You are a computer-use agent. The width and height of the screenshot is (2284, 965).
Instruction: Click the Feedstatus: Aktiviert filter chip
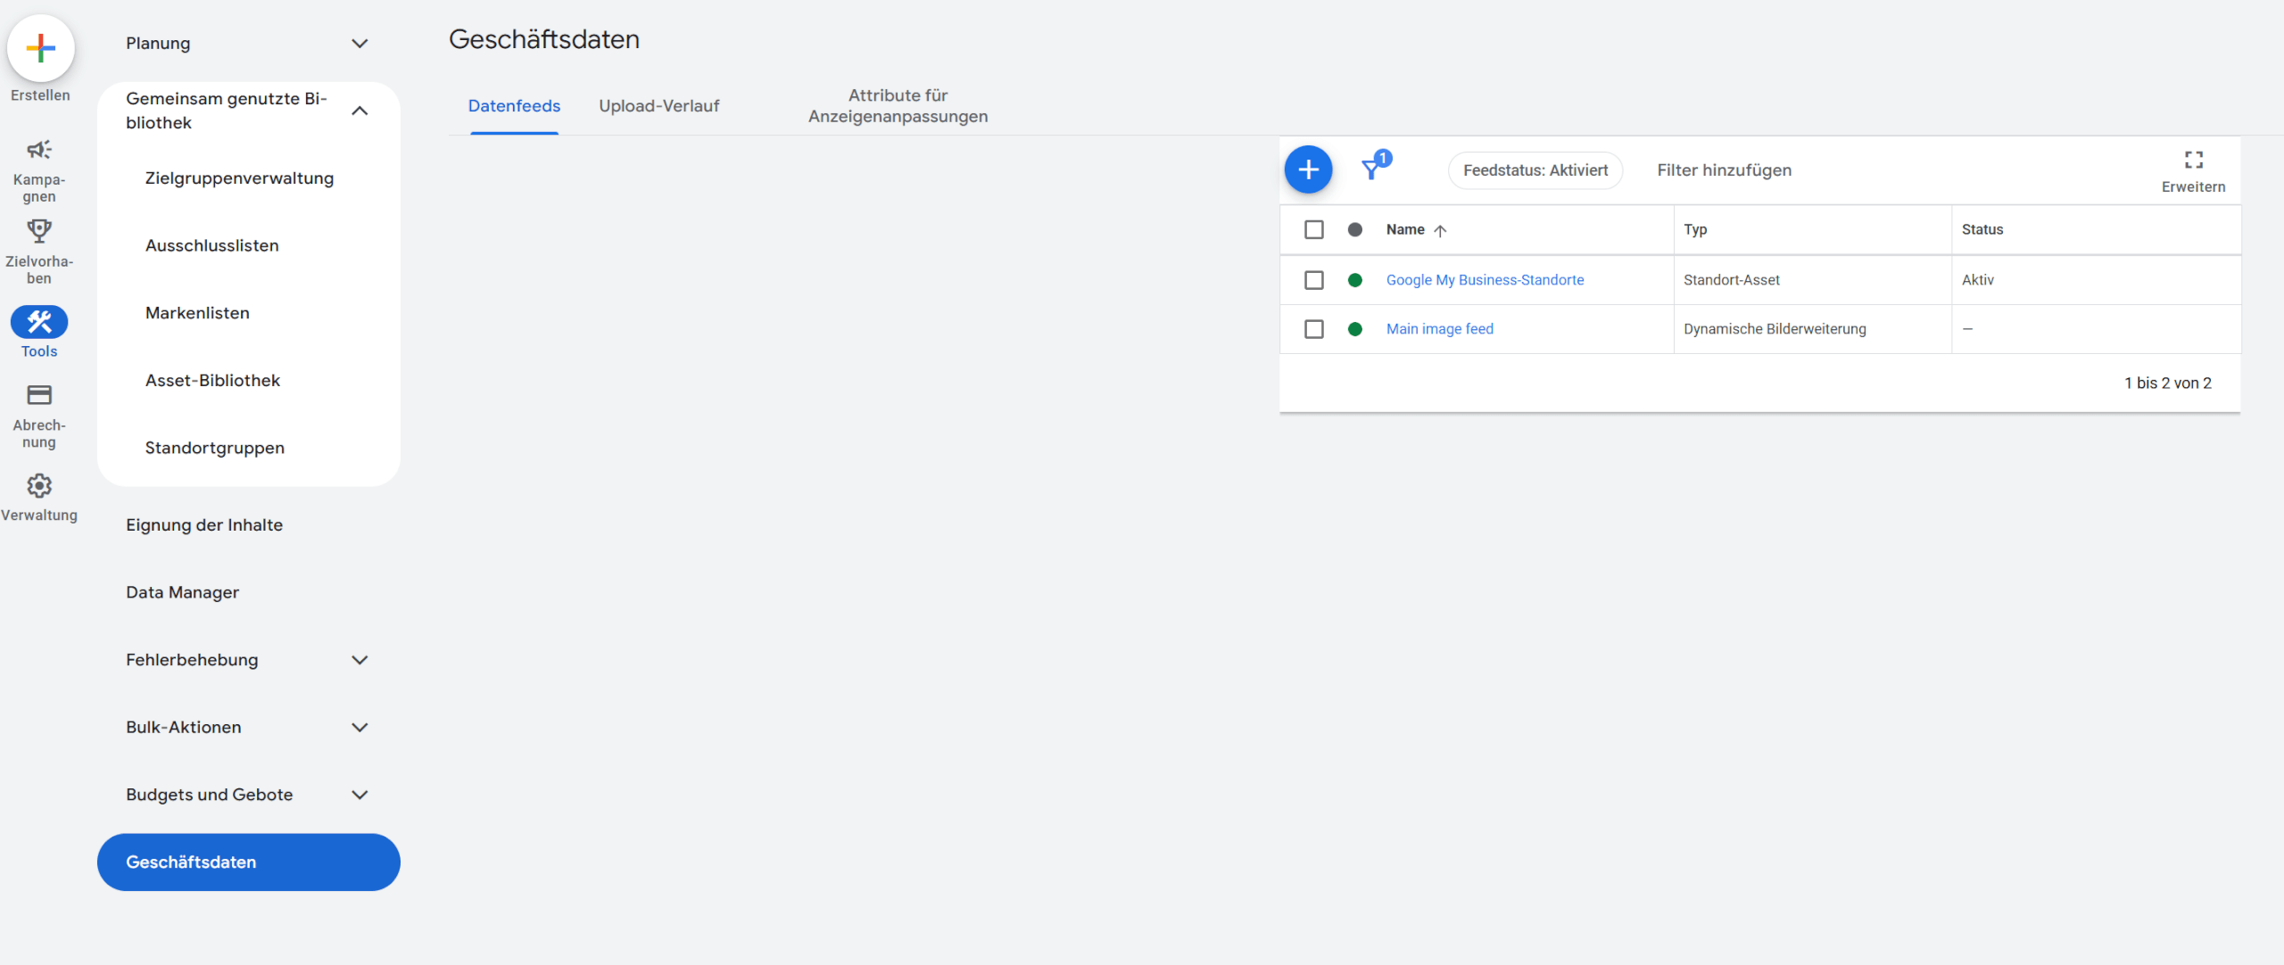click(x=1535, y=170)
